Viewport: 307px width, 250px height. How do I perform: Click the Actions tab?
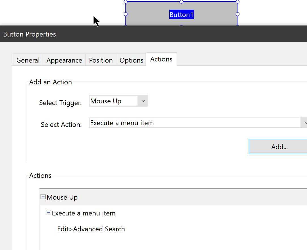(161, 59)
